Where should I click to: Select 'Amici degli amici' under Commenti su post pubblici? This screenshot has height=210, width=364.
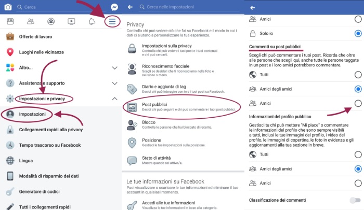click(x=358, y=89)
